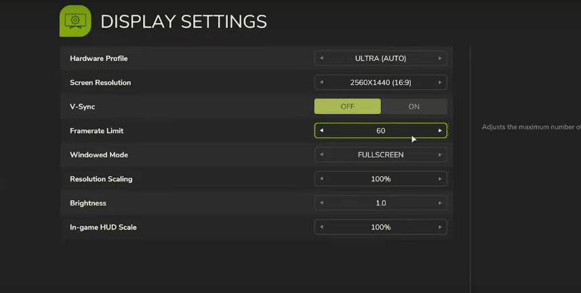Increase Framerate Limit with right arrow
Image resolution: width=581 pixels, height=293 pixels.
tap(440, 130)
